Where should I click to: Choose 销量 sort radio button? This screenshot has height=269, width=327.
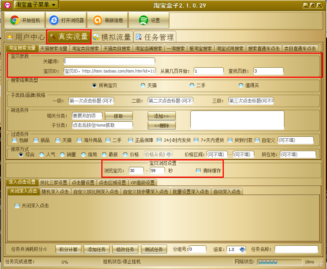coord(62,154)
